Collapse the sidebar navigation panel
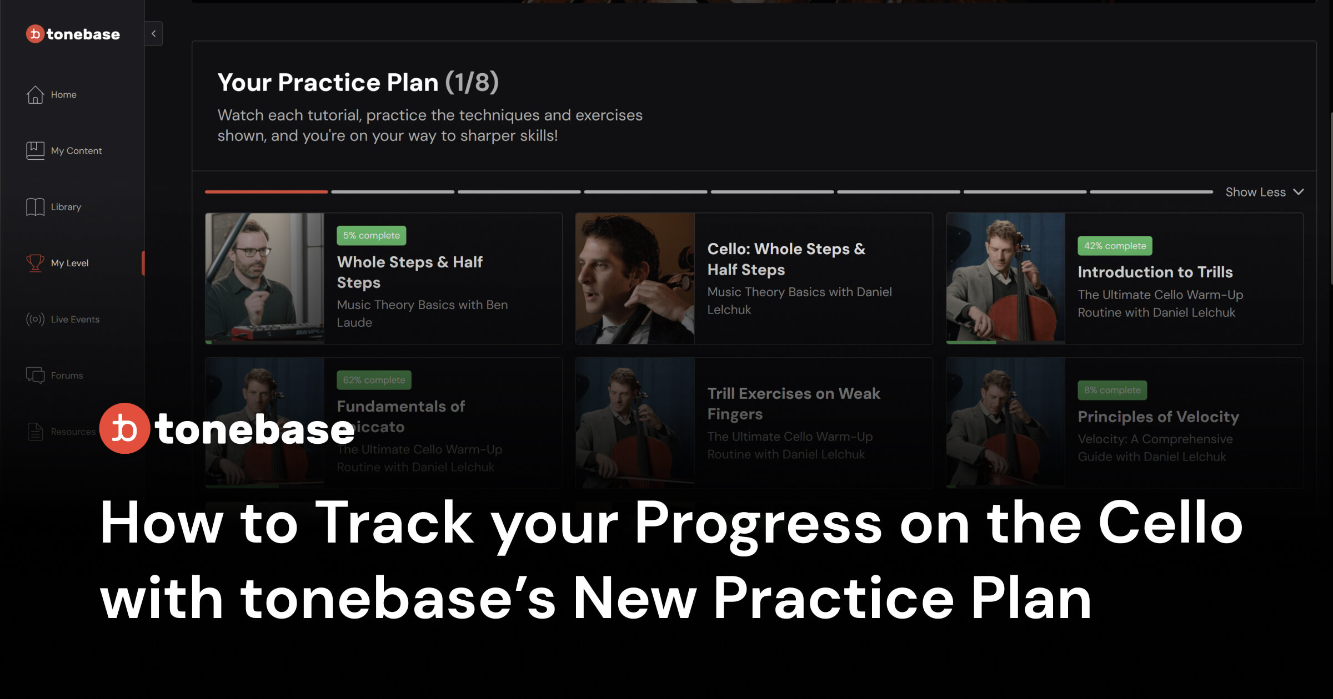Screen dimensions: 1333x699 (153, 33)
